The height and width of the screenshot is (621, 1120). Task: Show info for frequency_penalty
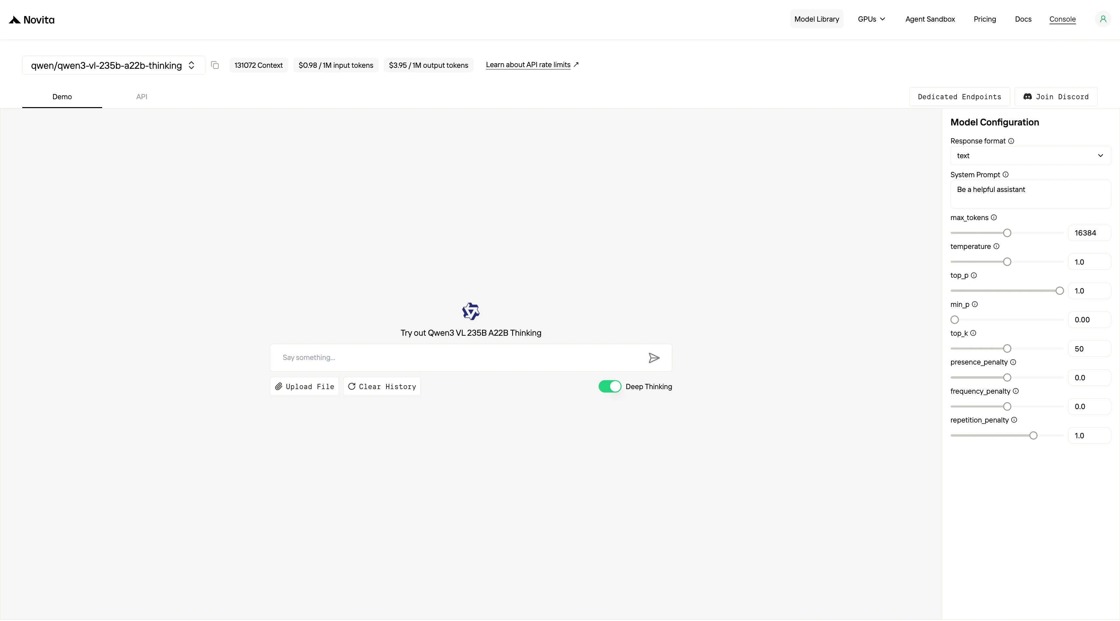pos(1016,391)
